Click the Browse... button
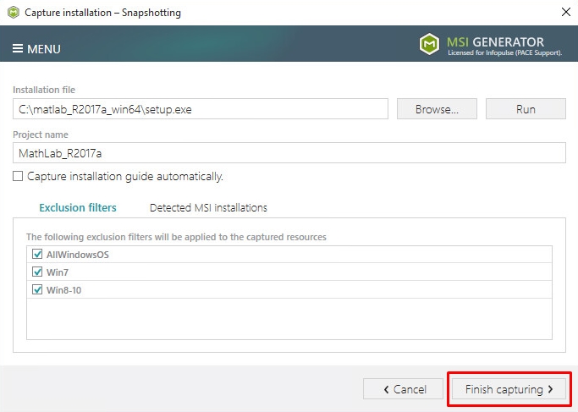This screenshot has height=412, width=578. point(437,109)
